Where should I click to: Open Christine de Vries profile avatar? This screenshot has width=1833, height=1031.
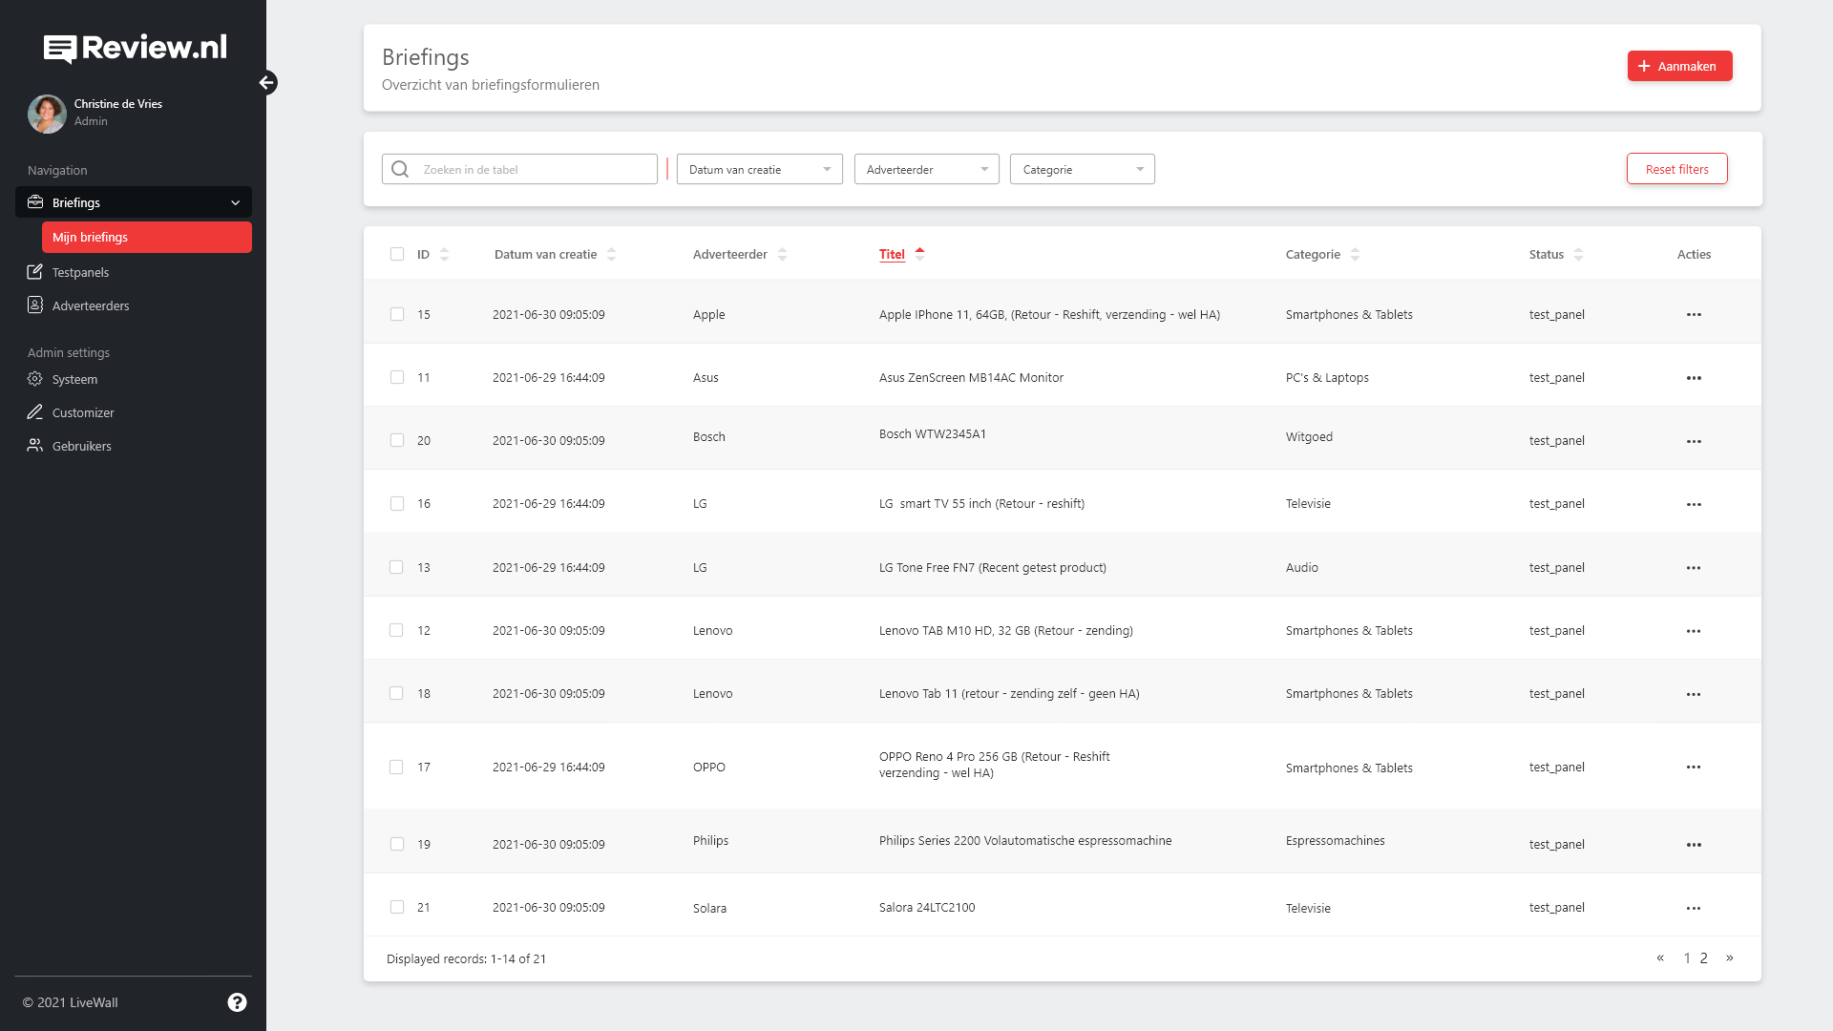47,114
